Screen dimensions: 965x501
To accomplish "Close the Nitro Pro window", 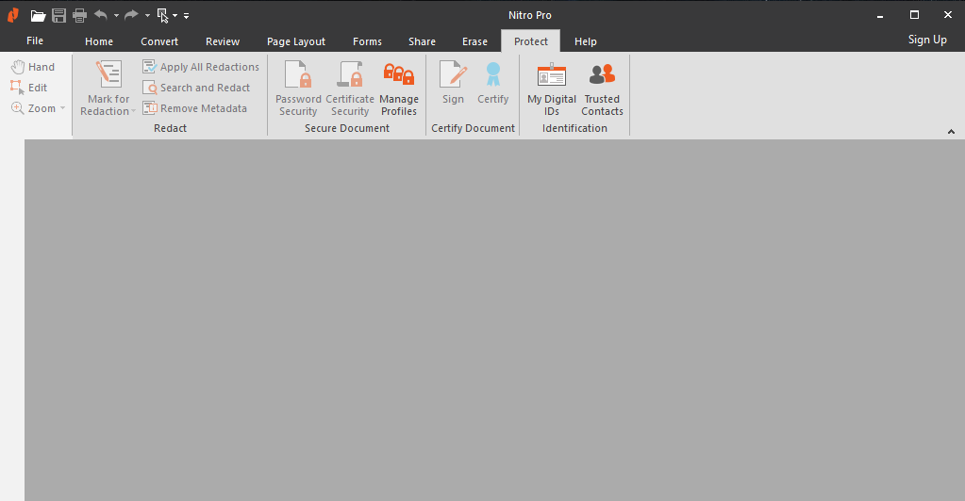I will click(948, 15).
